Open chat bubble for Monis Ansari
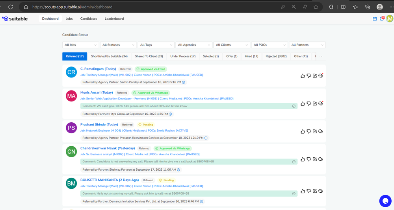The image size is (394, 210). [321, 103]
